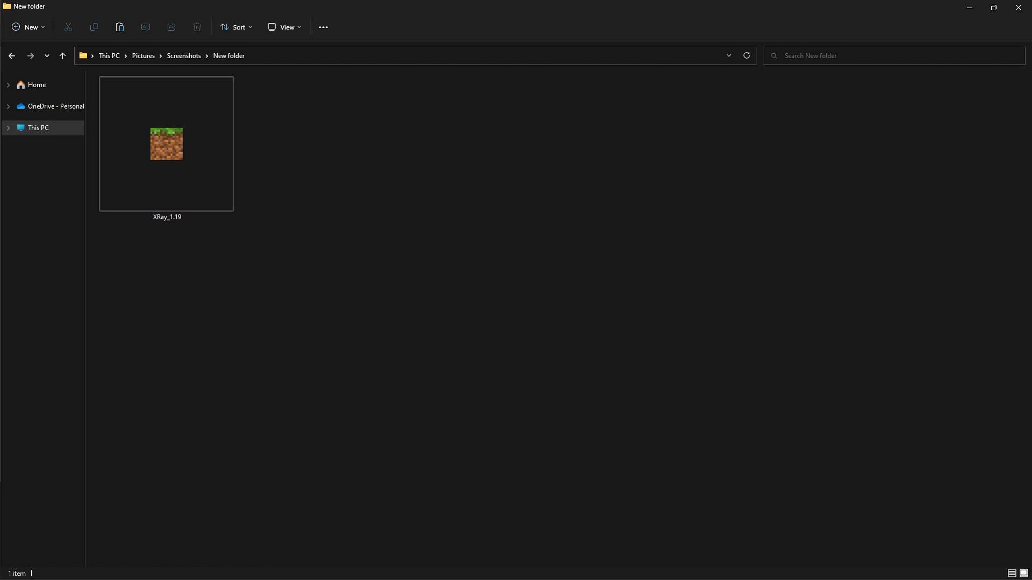
Task: Expand the OneDrive - Personal node
Action: [8, 106]
